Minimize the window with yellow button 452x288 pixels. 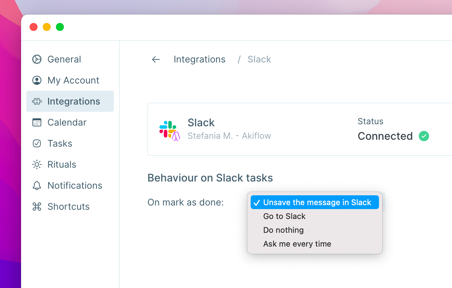pyautogui.click(x=47, y=27)
